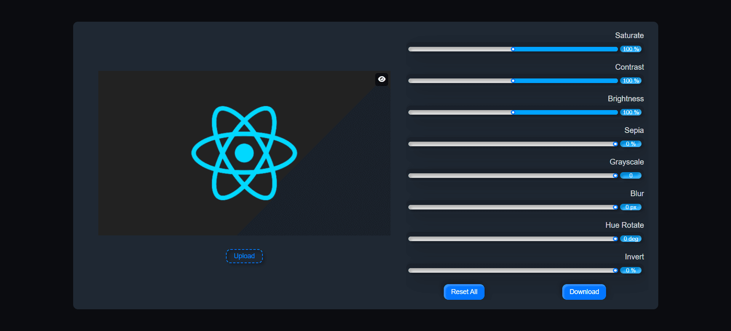Click the Contrast slider handle
The height and width of the screenshot is (331, 731).
(513, 81)
